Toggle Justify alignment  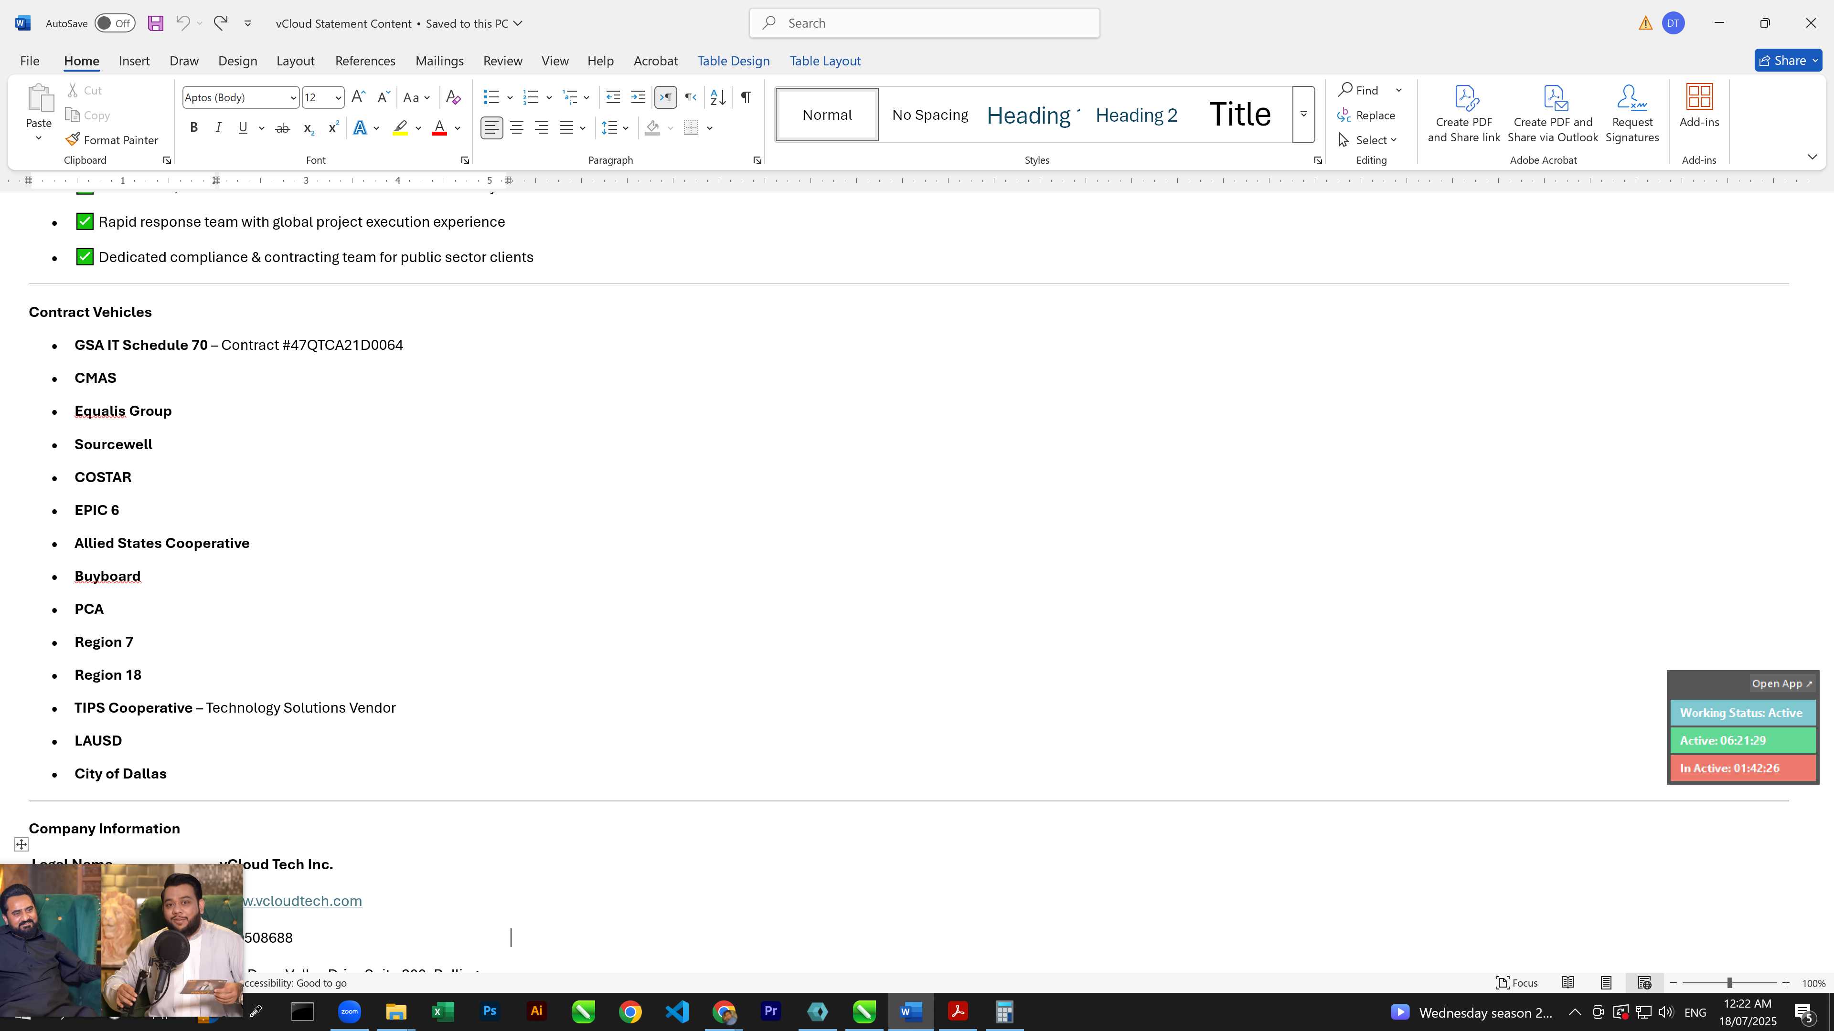tap(567, 128)
